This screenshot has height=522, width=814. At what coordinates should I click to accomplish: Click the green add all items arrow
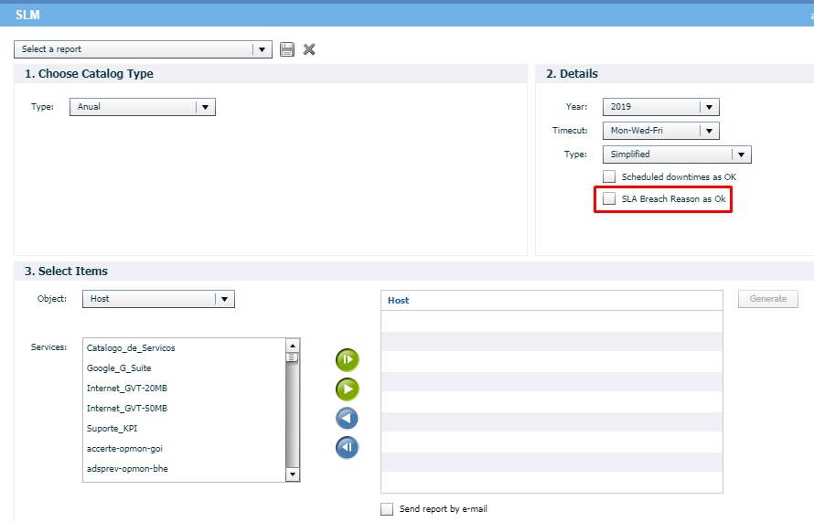point(348,360)
